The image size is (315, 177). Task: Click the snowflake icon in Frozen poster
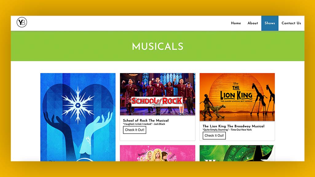pos(78,105)
